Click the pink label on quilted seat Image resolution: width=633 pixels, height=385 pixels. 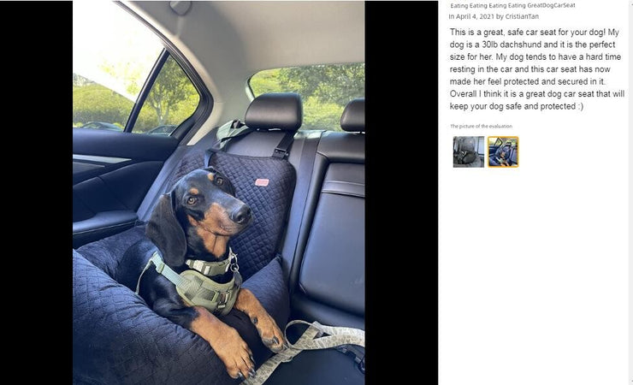tap(262, 182)
